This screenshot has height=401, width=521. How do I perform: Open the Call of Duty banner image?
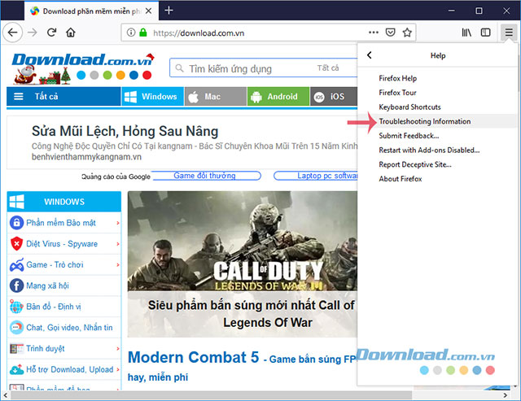(x=243, y=241)
